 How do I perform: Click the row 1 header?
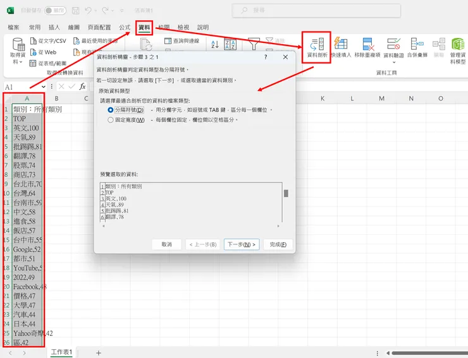[7, 109]
